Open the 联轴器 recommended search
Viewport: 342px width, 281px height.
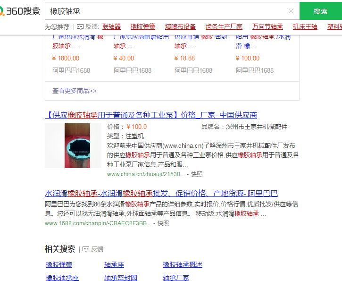(x=111, y=27)
